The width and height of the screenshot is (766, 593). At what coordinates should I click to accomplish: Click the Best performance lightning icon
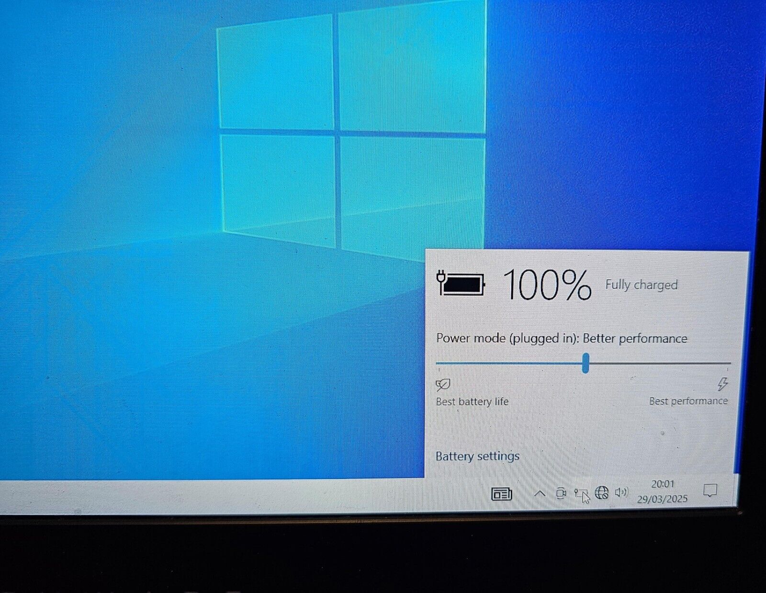click(x=722, y=384)
